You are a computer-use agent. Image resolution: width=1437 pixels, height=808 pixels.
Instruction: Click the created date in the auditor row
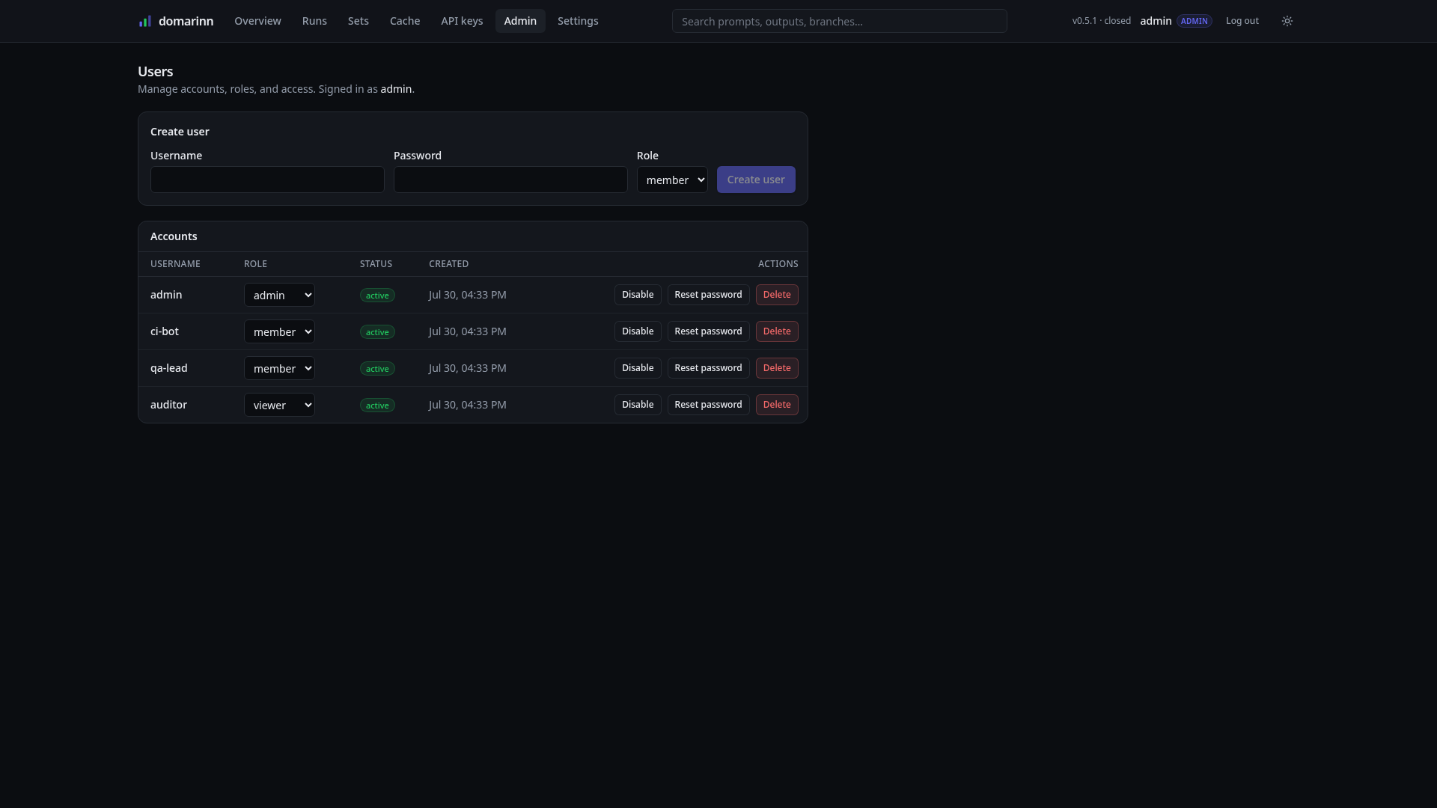click(x=468, y=405)
